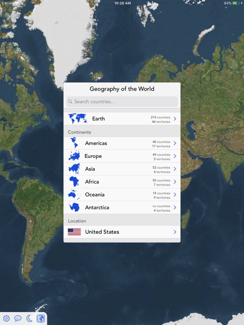Select the Earth label
This screenshot has width=244, height=325.
click(x=99, y=118)
